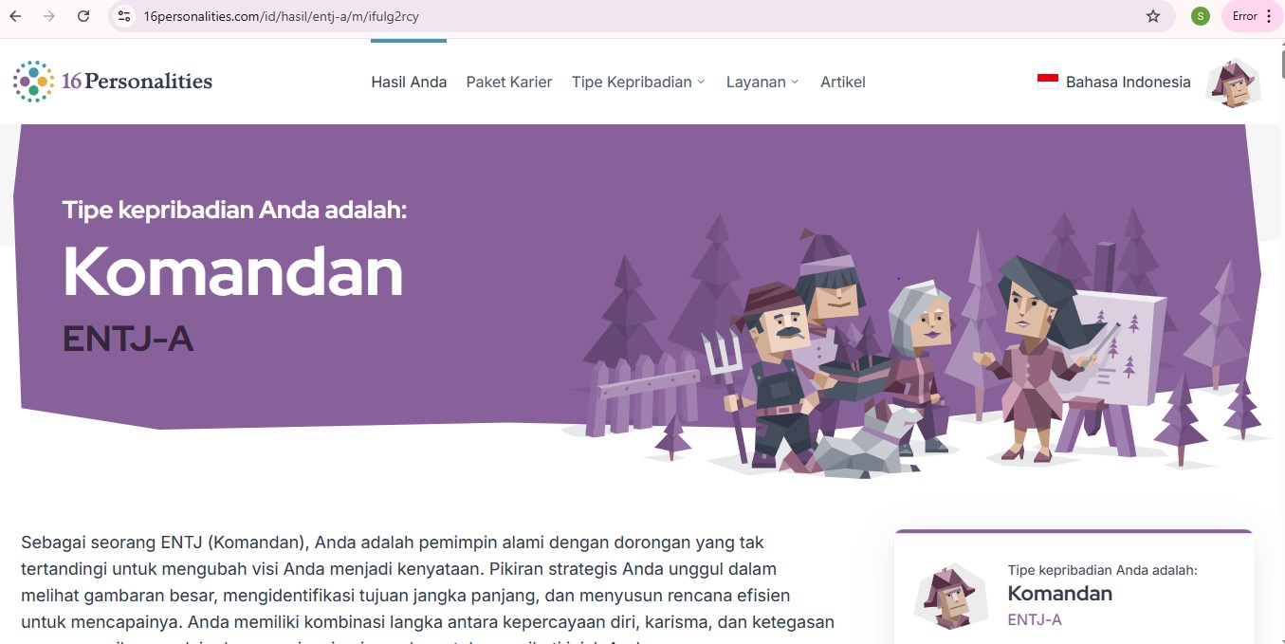Viewport: 1285px width, 644px height.
Task: Open the Artikel link
Action: point(843,82)
